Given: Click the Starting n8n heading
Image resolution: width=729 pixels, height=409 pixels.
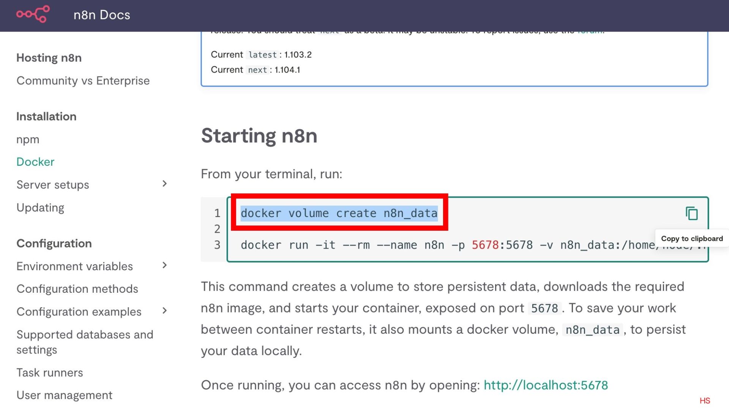Looking at the screenshot, I should pyautogui.click(x=259, y=136).
